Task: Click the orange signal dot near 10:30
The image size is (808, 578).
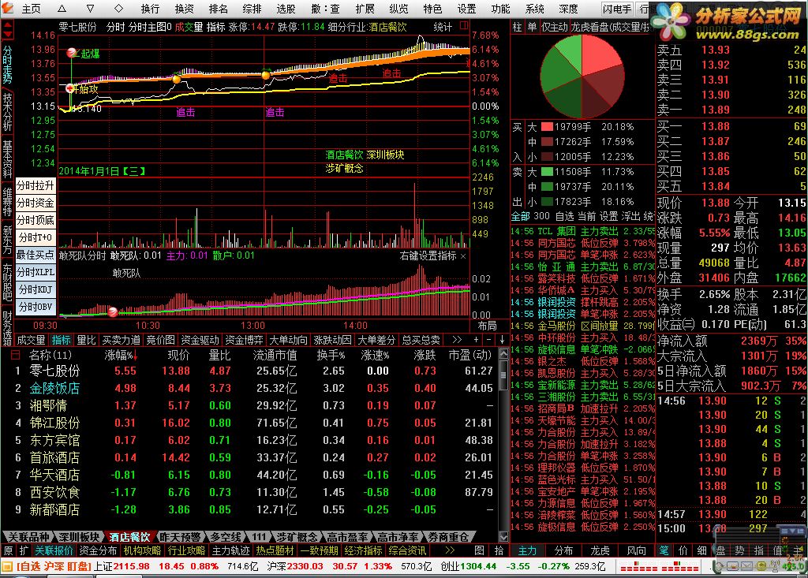Action: (x=177, y=80)
